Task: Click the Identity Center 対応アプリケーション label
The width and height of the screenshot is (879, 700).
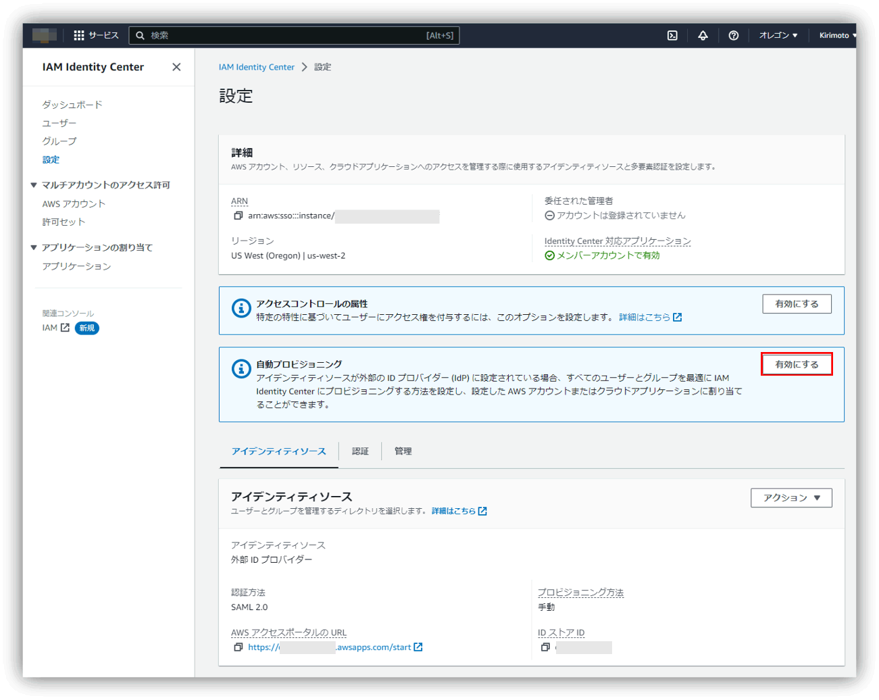Action: coord(618,241)
